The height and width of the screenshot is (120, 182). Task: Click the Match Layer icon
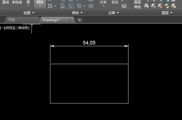tap(174, 6)
